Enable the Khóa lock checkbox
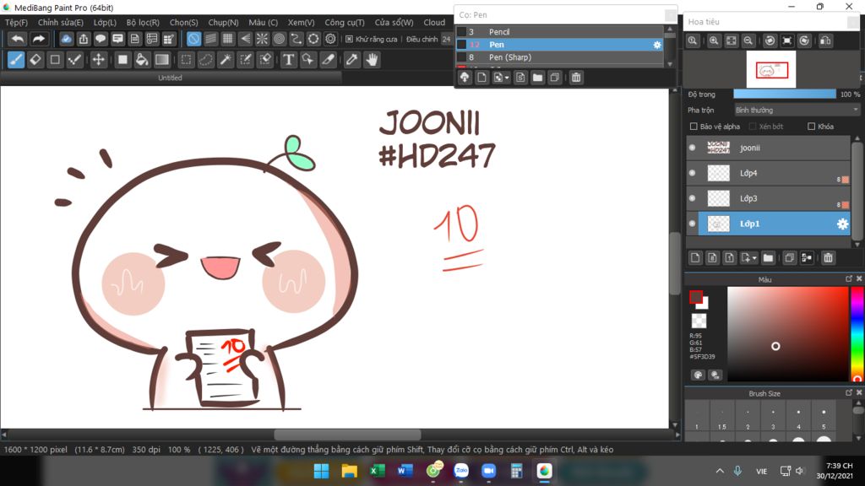The width and height of the screenshot is (865, 486). [x=811, y=127]
